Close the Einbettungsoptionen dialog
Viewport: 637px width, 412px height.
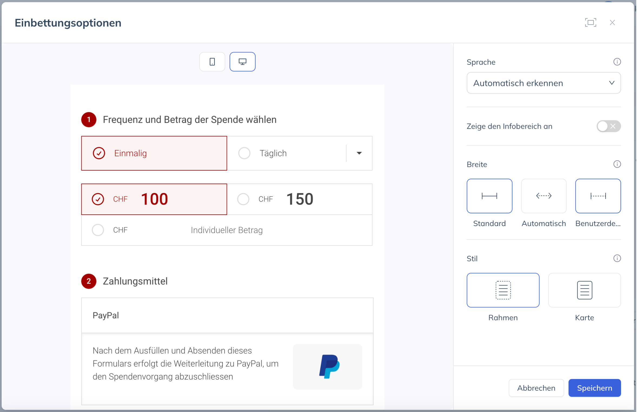[x=612, y=22]
